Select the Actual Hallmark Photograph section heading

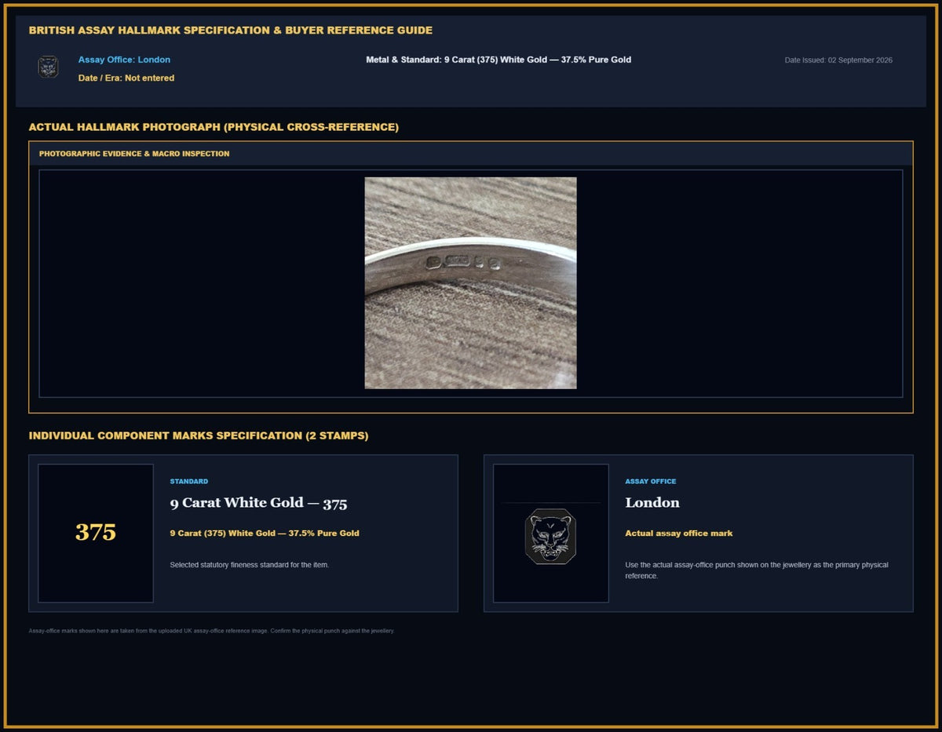[214, 127]
